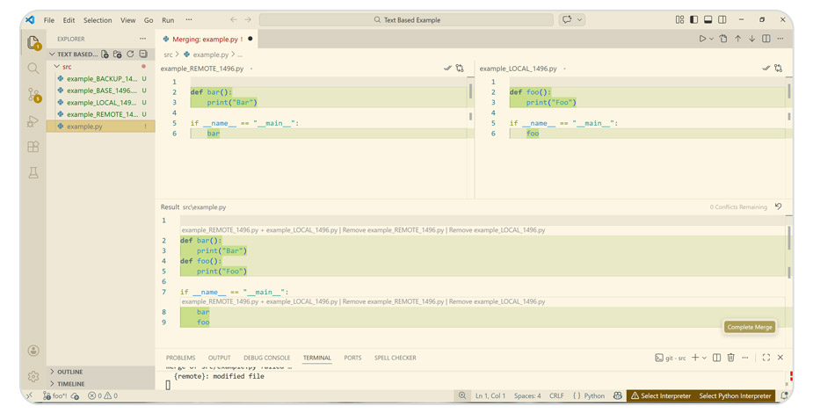Open the Source Control view in activity bar

[x=33, y=95]
